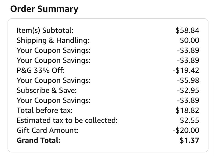The image size is (216, 156).
Task: Select the P&G 33% Off label
Action: (x=41, y=70)
